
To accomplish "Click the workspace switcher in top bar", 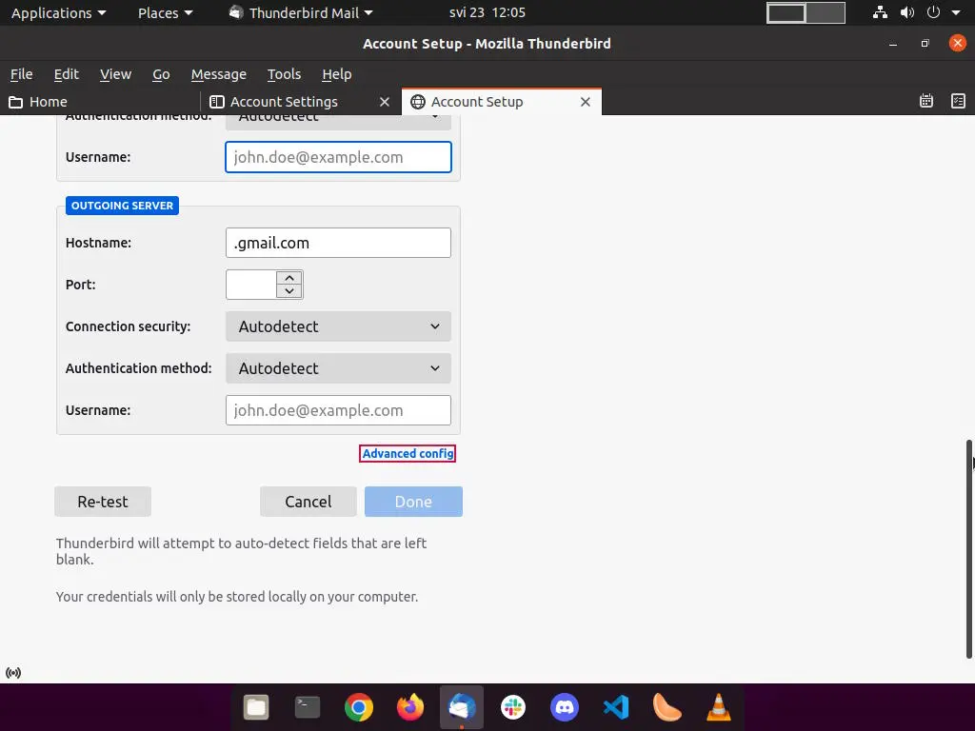I will coord(806,12).
